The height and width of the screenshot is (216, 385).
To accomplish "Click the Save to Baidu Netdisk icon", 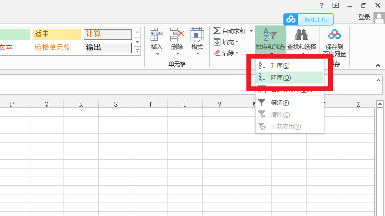I will (334, 35).
